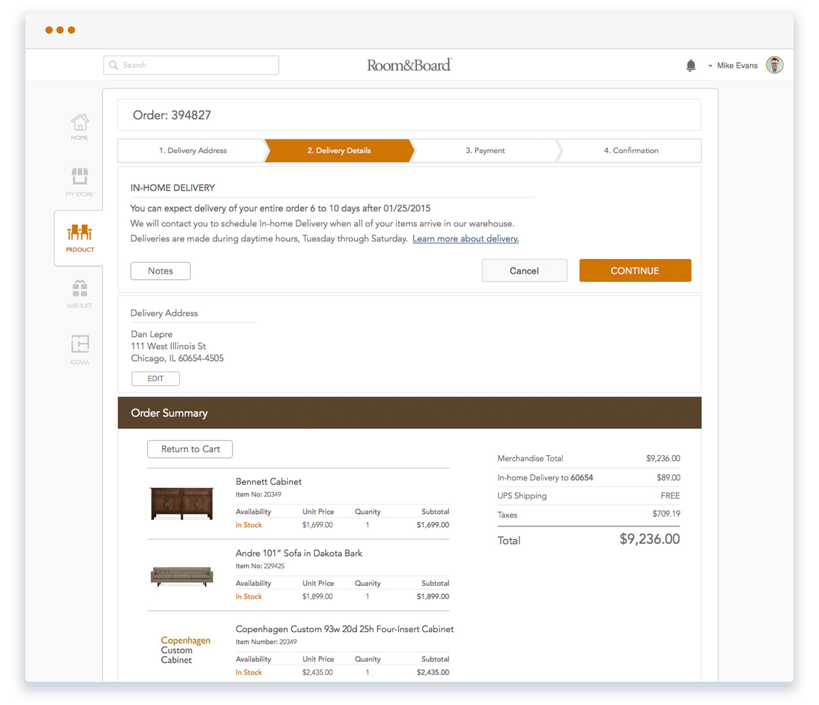Go to step 1. Delivery Address
Screen dimensions: 819x705
(x=192, y=150)
